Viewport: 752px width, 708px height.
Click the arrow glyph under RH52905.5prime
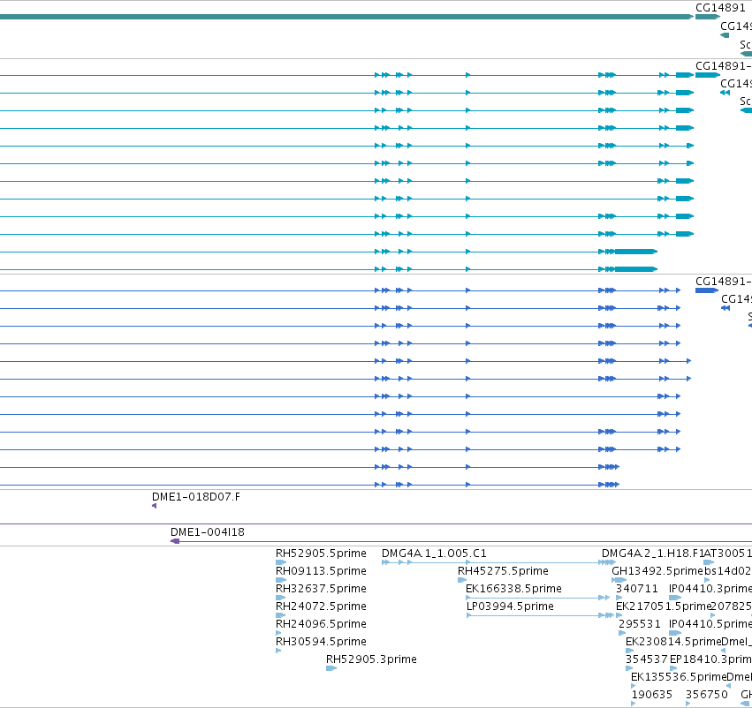[x=281, y=562]
